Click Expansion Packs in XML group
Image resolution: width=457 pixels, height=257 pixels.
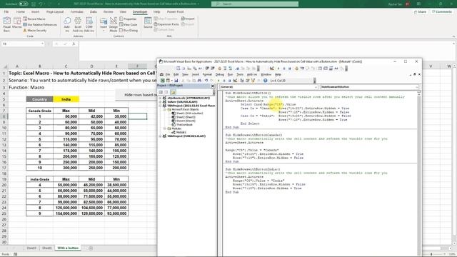166,24
